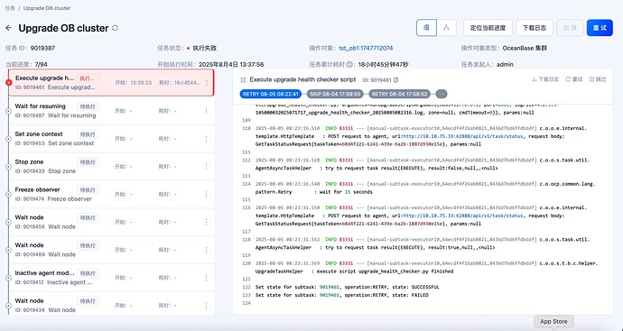Select Wait node subtask ID 9019458

click(111, 222)
